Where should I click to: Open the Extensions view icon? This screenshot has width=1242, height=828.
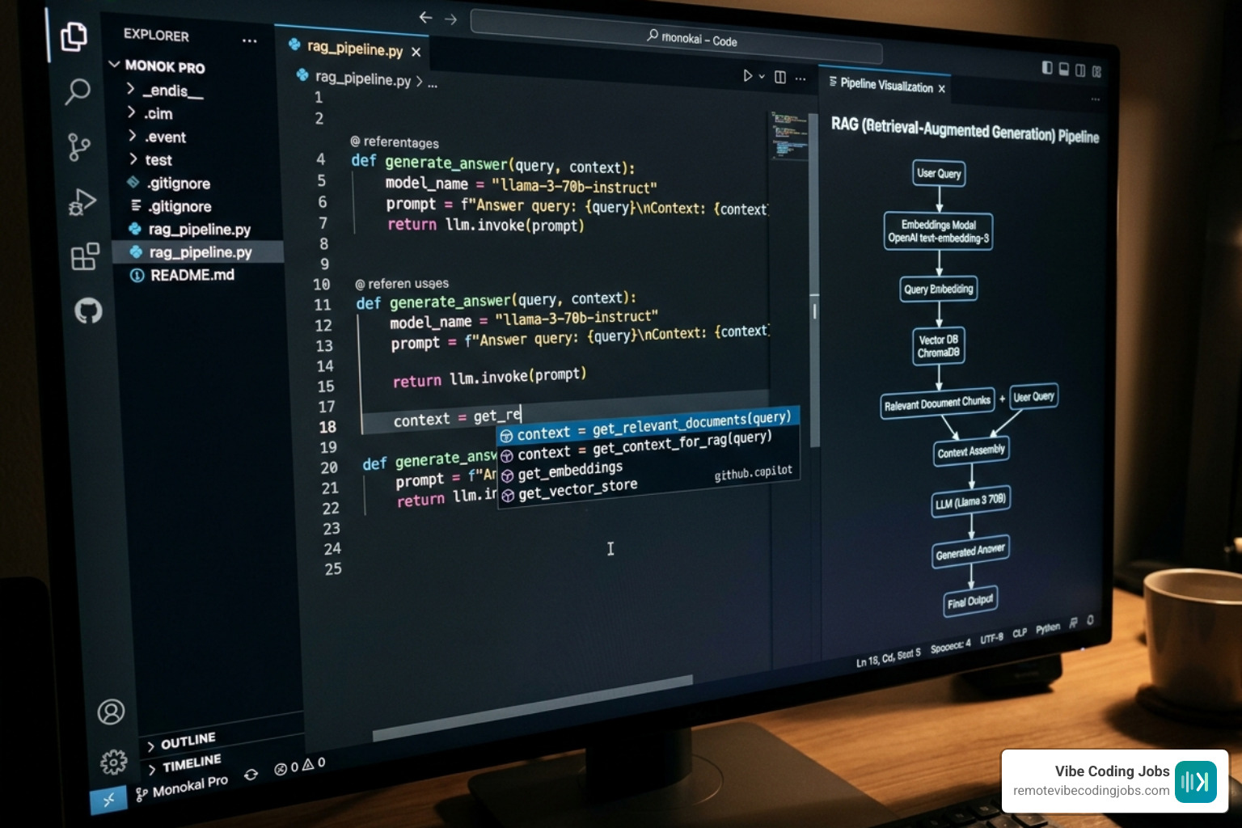click(x=85, y=257)
